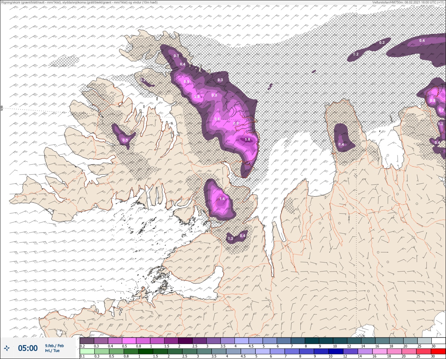Select the 0.1 pale green rain swatch
This screenshot has width=446, height=359.
[x=87, y=351]
